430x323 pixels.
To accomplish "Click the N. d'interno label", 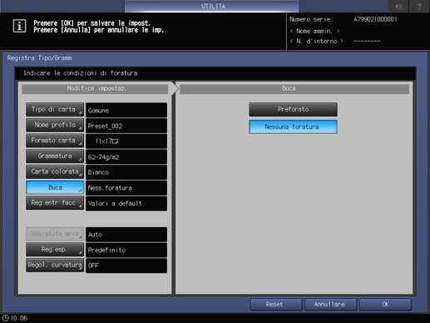I will (x=316, y=41).
